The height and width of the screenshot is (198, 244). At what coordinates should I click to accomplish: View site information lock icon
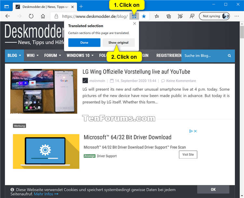tap(56, 16)
